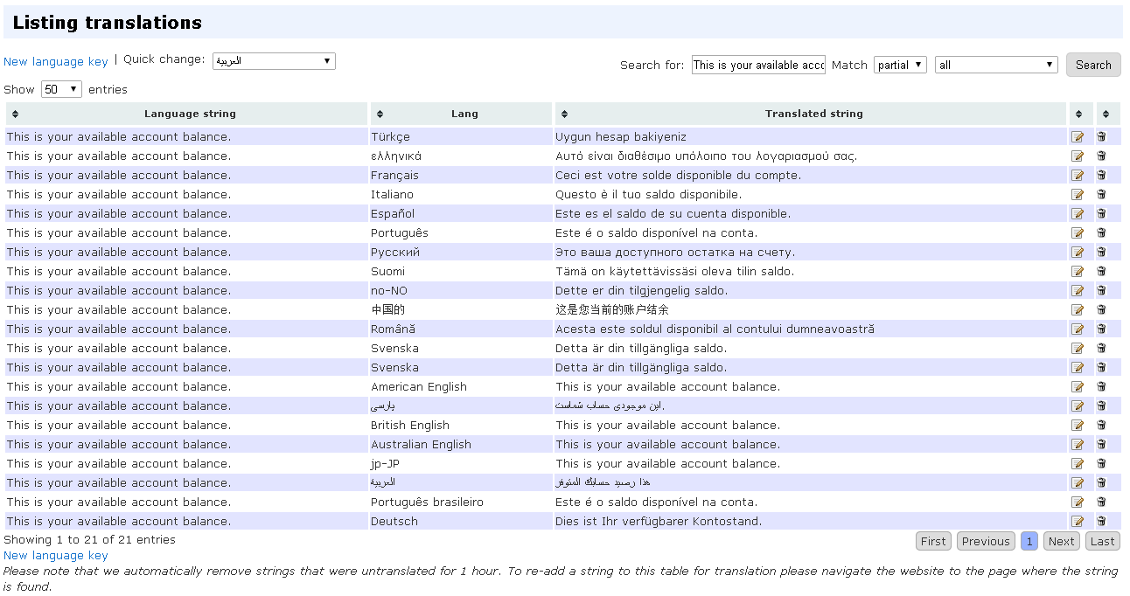This screenshot has width=1130, height=596.
Task: Edit the Русский translation
Action: click(x=1078, y=253)
